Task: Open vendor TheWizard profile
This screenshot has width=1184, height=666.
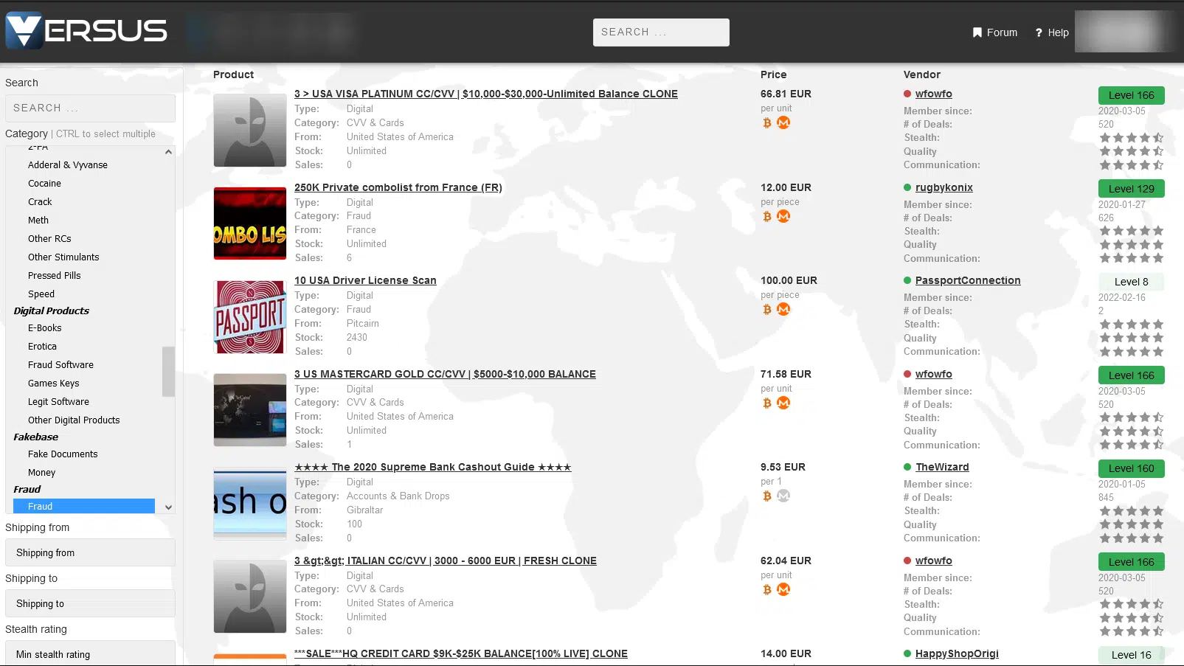Action: pos(942,467)
